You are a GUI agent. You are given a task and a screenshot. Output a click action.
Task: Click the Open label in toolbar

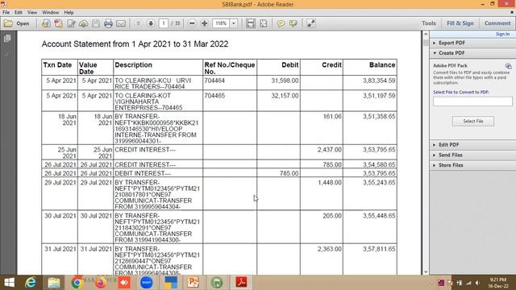[x=23, y=23]
